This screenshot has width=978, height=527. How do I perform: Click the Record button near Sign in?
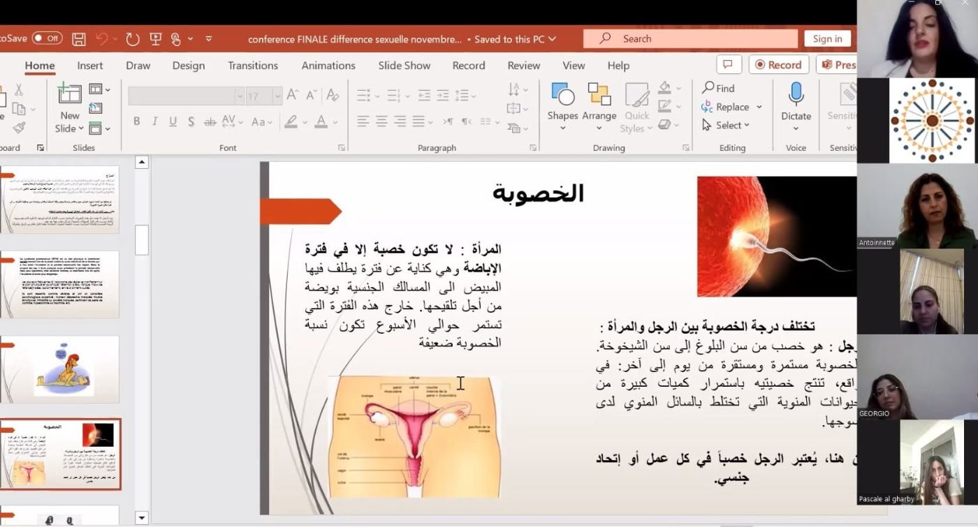pyautogui.click(x=779, y=65)
